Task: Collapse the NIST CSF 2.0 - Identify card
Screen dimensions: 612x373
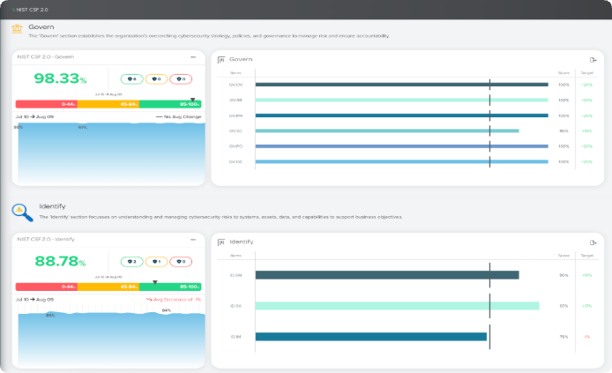Action: coord(193,240)
